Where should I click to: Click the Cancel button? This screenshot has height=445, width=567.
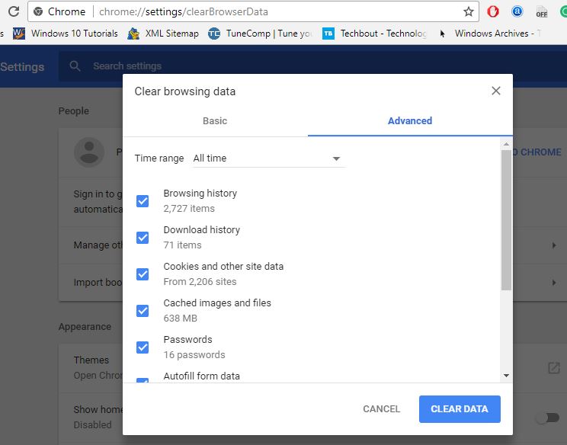click(381, 409)
